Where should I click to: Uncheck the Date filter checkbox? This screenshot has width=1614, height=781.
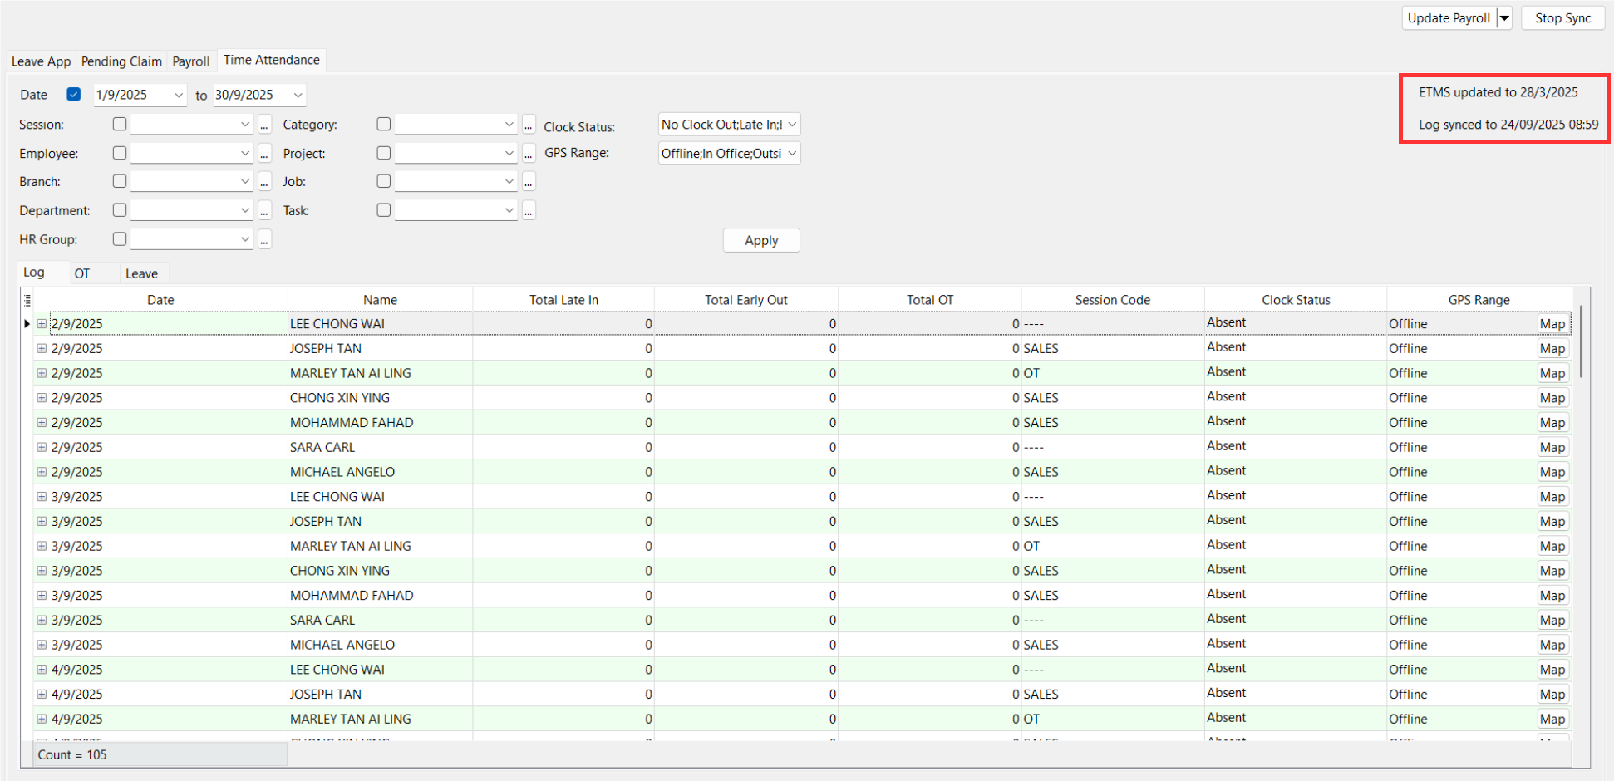click(x=74, y=95)
